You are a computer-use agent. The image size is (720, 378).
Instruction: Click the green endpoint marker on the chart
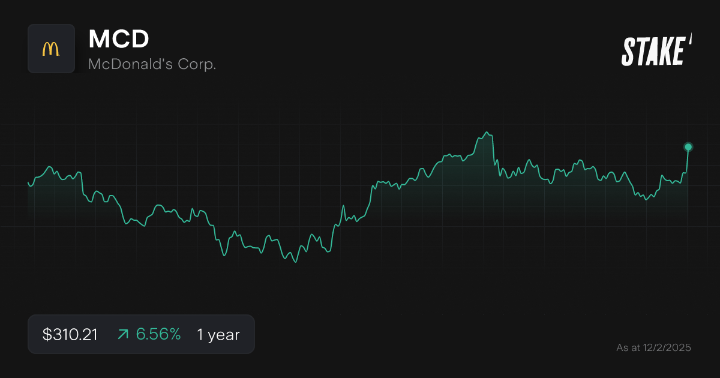(688, 146)
